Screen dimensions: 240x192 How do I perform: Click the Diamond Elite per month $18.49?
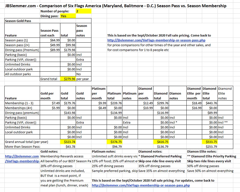194,103
